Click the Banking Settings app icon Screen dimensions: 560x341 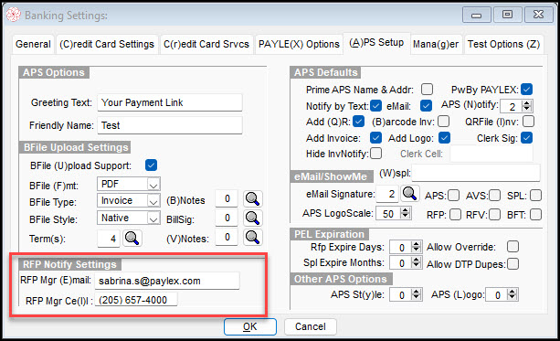click(14, 15)
